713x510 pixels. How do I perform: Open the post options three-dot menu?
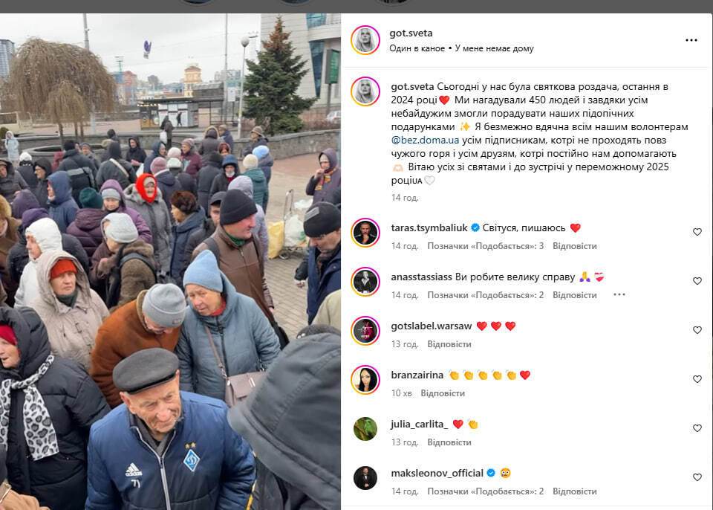691,41
